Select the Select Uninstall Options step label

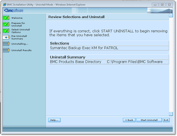click(x=21, y=31)
